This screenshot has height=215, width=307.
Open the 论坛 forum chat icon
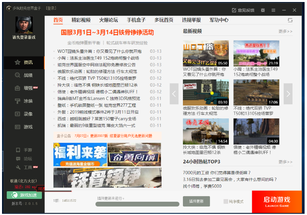click(x=24, y=159)
